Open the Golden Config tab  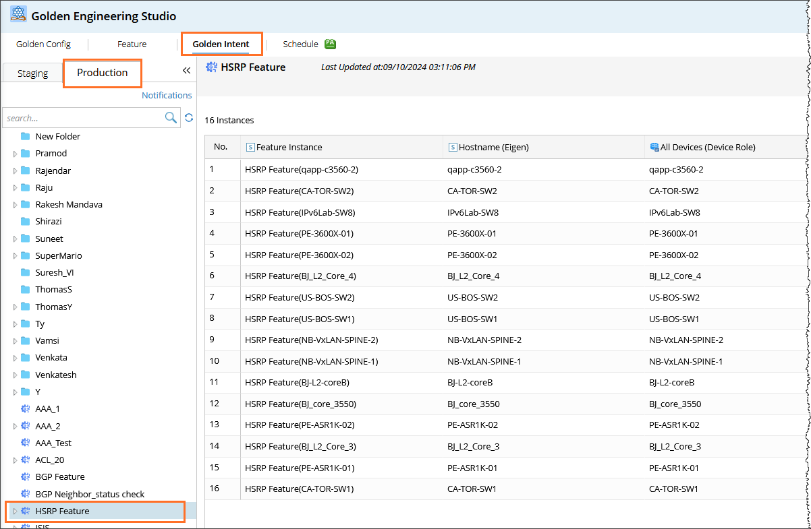(x=43, y=44)
